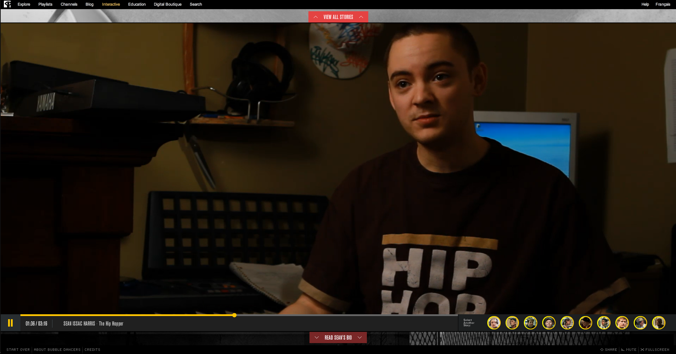Select story avatar of man in green cap
The image size is (676, 354).
pos(549,323)
